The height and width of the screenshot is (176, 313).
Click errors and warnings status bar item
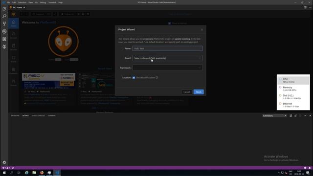[x=5, y=168]
